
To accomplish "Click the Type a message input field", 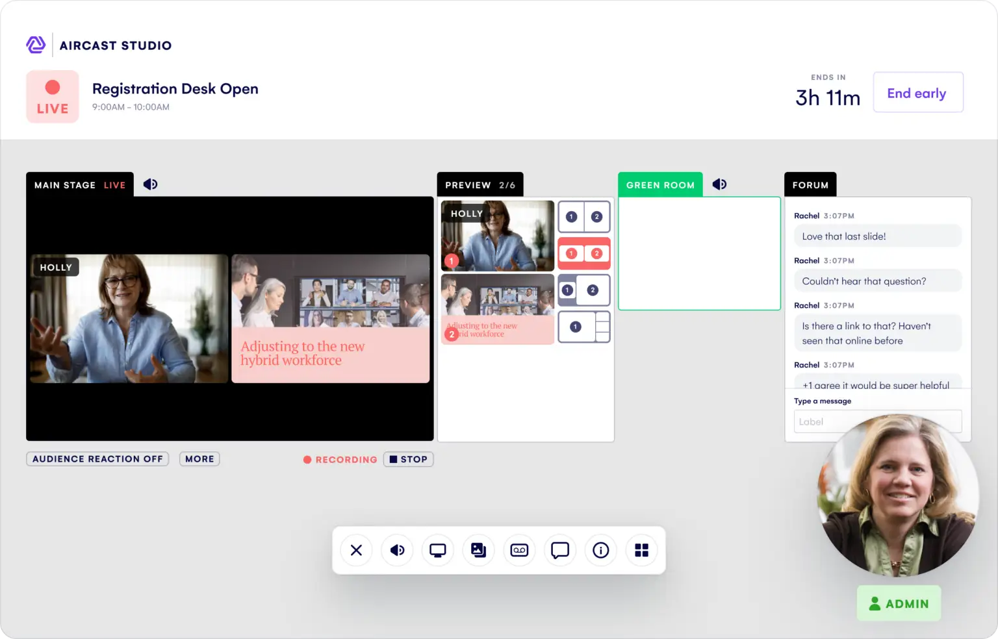I will (x=877, y=421).
